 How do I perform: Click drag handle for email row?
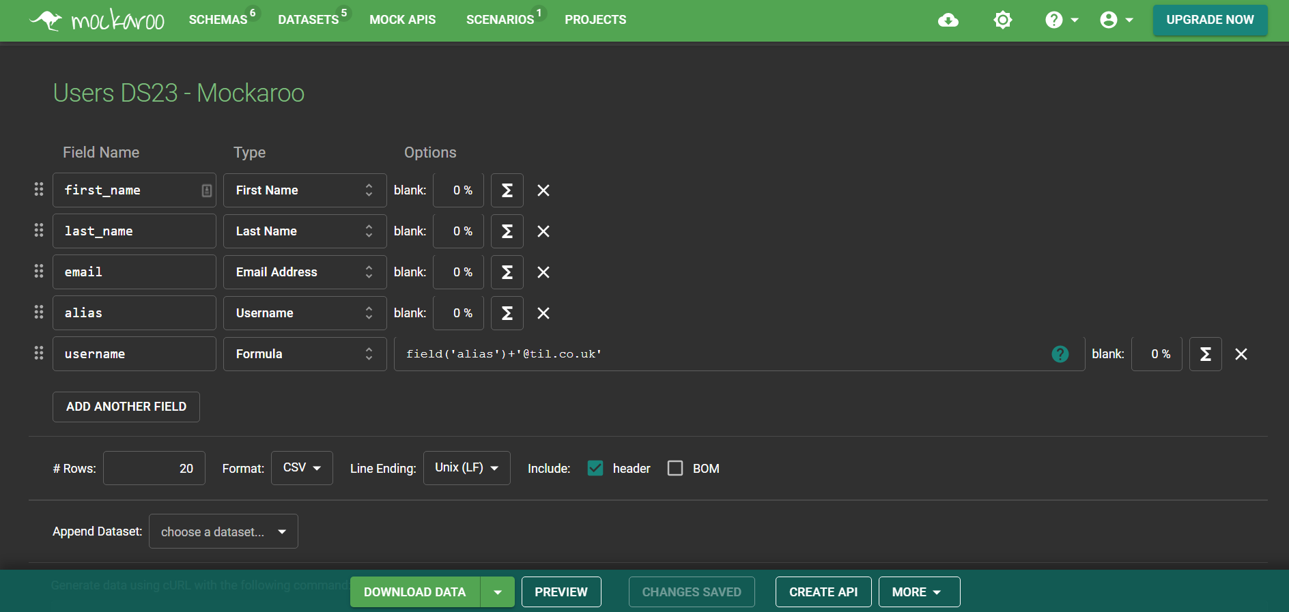pyautogui.click(x=39, y=272)
